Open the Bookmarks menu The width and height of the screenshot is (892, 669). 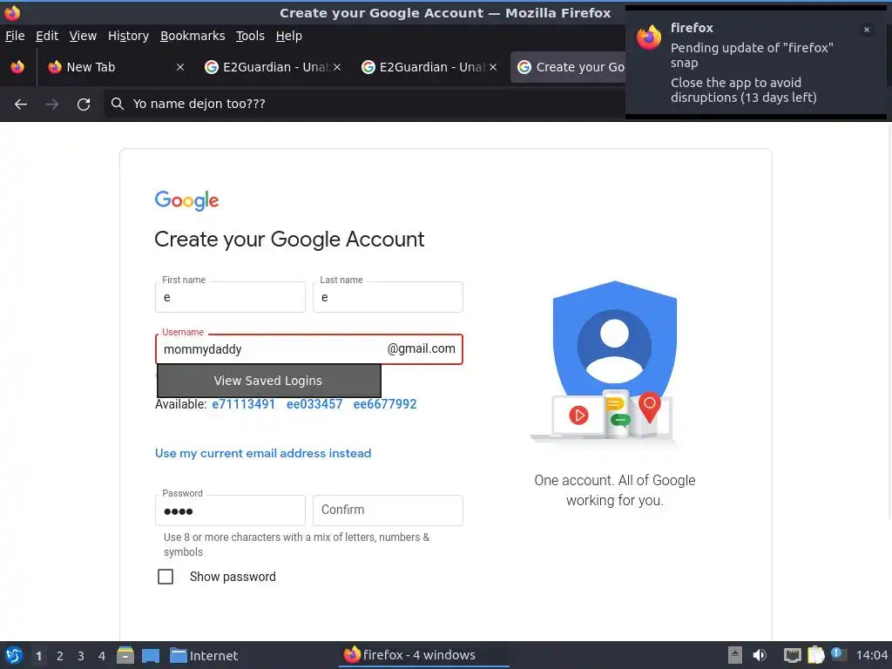pyautogui.click(x=193, y=36)
